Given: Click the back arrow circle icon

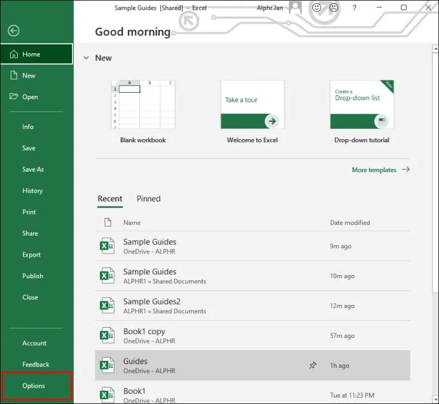Looking at the screenshot, I should tap(13, 30).
